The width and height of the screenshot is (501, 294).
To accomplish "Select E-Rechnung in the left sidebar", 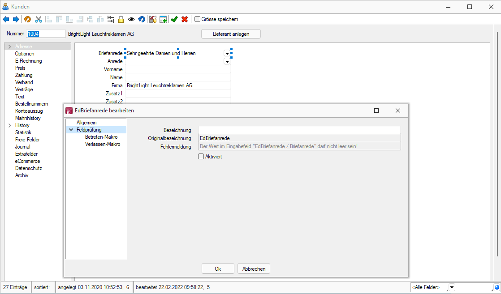I will tap(28, 61).
